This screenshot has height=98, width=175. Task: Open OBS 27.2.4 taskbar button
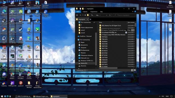(x=24, y=96)
